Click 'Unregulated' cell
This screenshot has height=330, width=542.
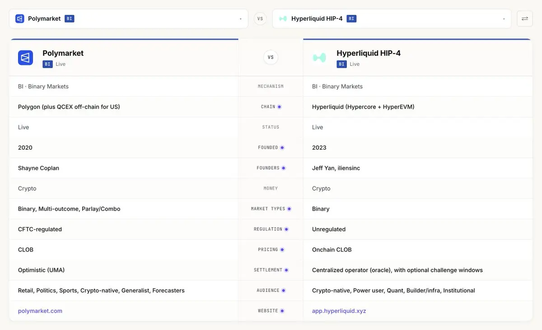click(329, 229)
